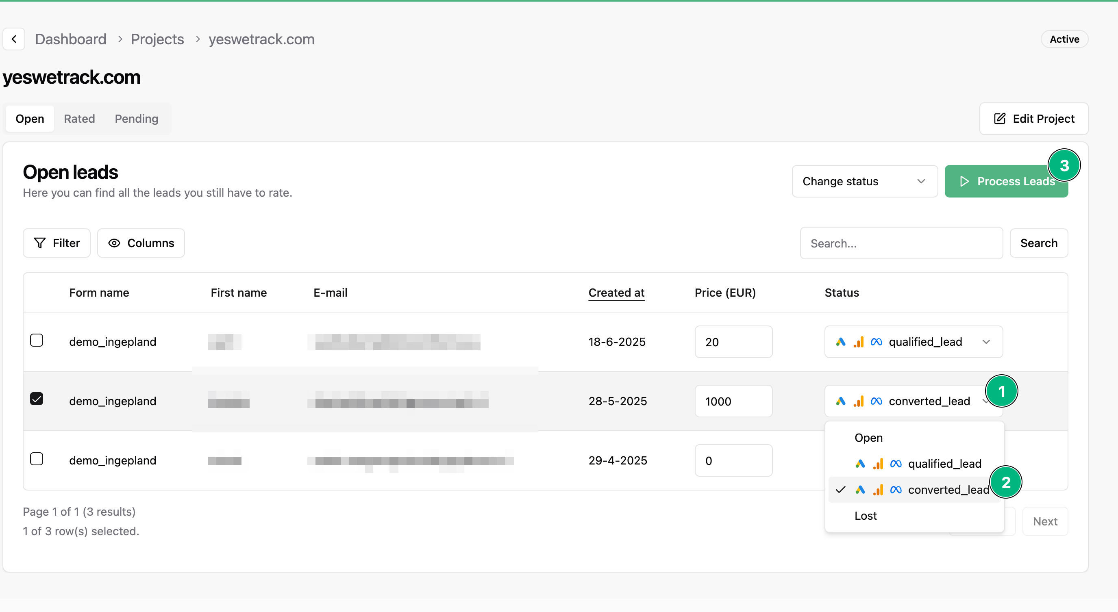Screen dimensions: 1118x612
Task: Tick the checkbox for the 29-4-2025 lead
Action: 37,459
